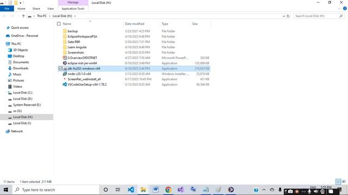Open Visual Studio Code from taskbar
This screenshot has height=195, width=348.
pyautogui.click(x=131, y=190)
